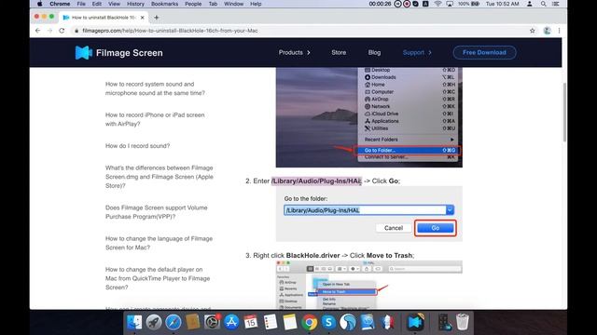Image resolution: width=597 pixels, height=335 pixels.
Task: Open the Wi-Fi status menu
Action: point(437,4)
